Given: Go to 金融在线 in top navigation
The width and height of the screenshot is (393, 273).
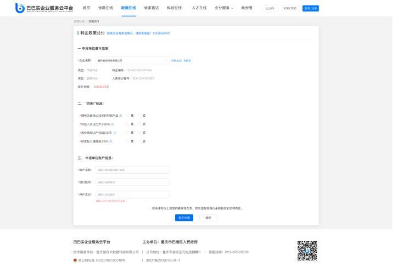Looking at the screenshot, I should pyautogui.click(x=105, y=8).
